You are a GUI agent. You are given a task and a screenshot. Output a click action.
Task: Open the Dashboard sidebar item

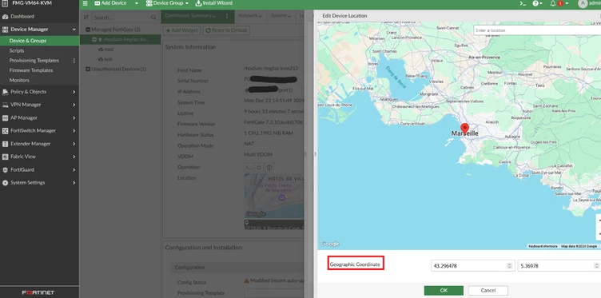(x=22, y=17)
